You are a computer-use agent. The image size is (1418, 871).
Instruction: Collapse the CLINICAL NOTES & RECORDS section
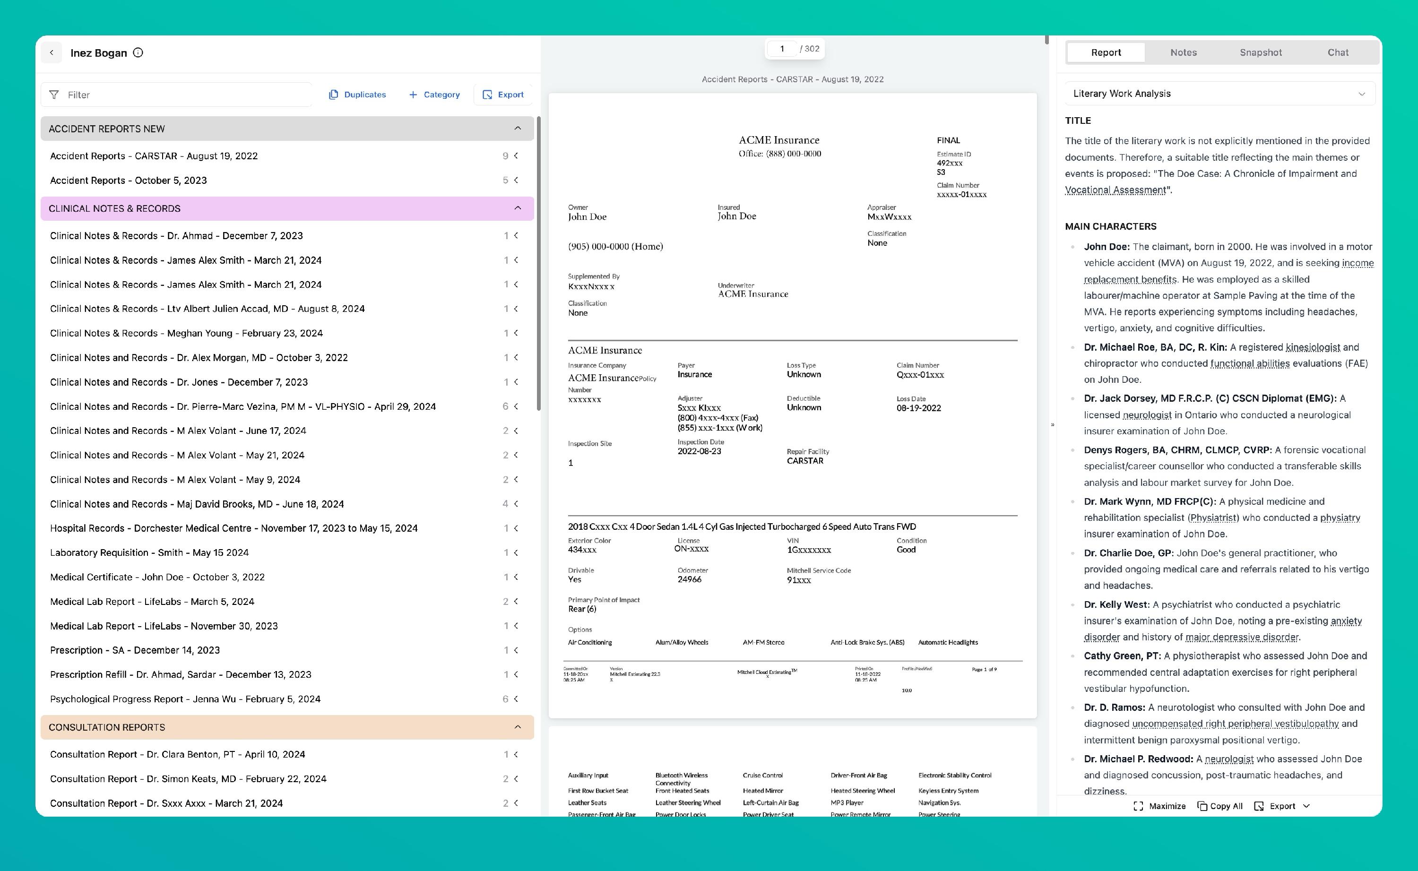tap(517, 208)
